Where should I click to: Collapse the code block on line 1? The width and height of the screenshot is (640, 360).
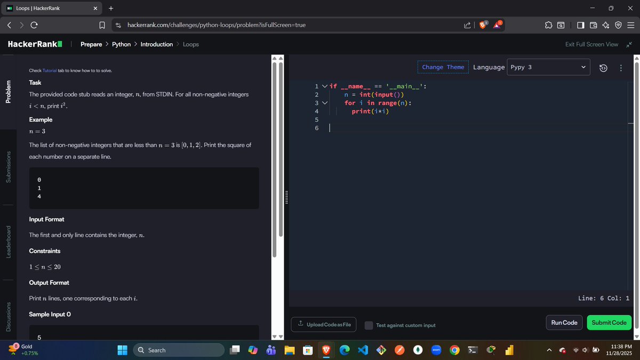(324, 86)
